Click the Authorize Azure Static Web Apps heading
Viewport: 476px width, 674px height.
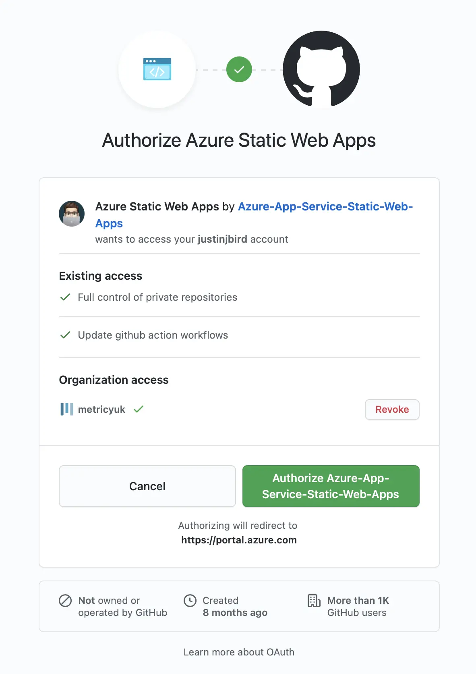click(238, 140)
